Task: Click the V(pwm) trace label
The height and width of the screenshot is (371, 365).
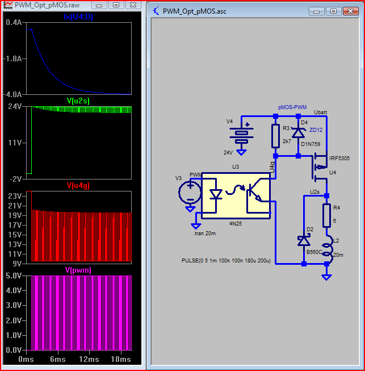Action: click(78, 270)
